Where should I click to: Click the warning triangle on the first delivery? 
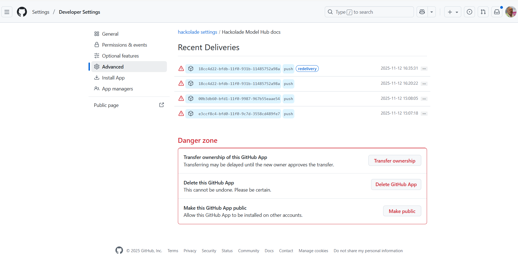coord(181,69)
